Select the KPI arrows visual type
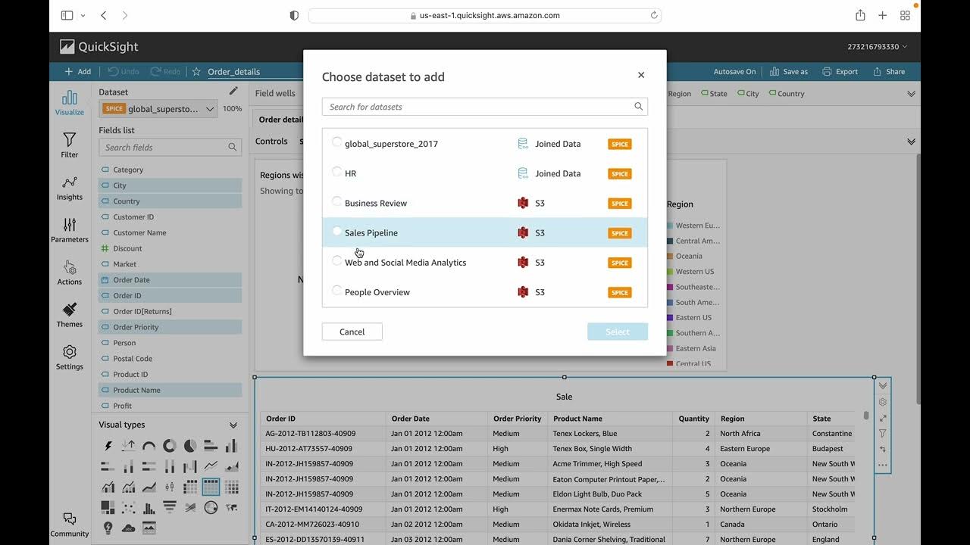970x545 pixels. tap(128, 446)
